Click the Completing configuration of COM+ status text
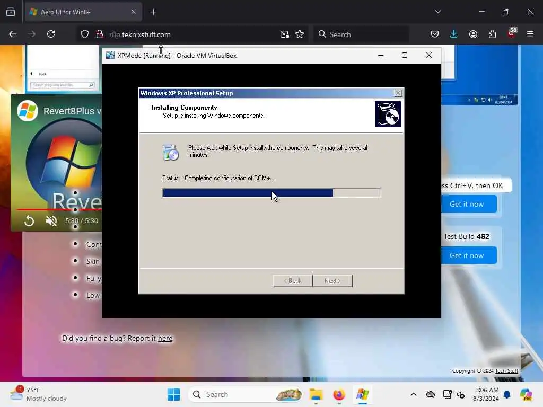This screenshot has width=543, height=407. point(229,178)
